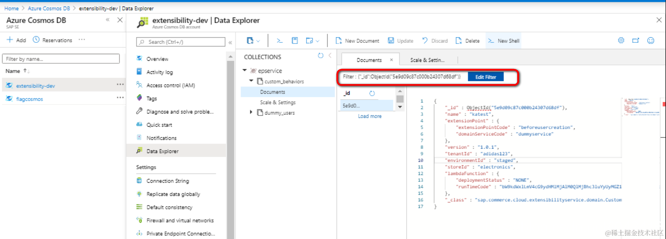Image resolution: width=666 pixels, height=239 pixels.
Task: Switch to the Scale & Settings tab
Action: (x=427, y=60)
